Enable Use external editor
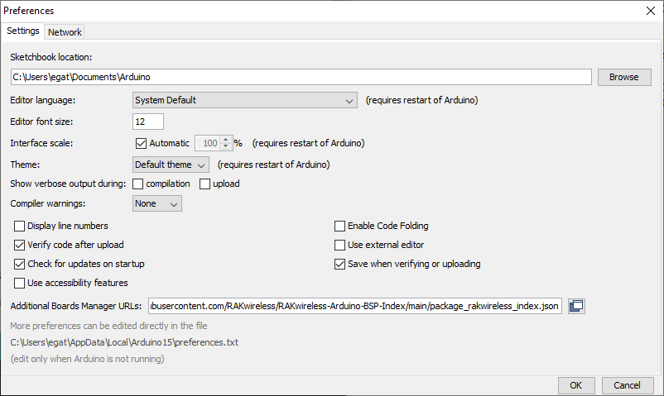 tap(339, 245)
